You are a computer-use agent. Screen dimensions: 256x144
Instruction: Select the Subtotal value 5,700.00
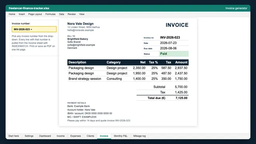pos(181,87)
